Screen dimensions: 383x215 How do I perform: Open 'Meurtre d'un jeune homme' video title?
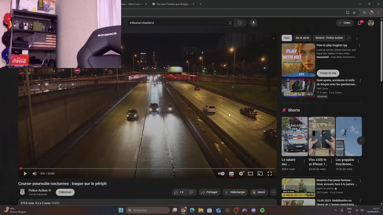(x=337, y=182)
